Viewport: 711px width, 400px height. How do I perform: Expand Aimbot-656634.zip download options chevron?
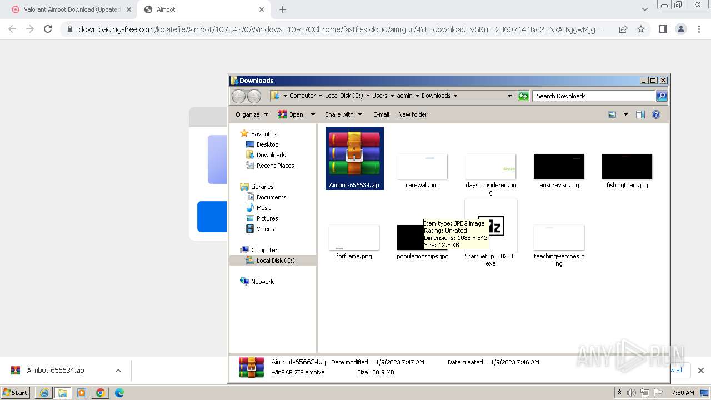click(x=118, y=371)
